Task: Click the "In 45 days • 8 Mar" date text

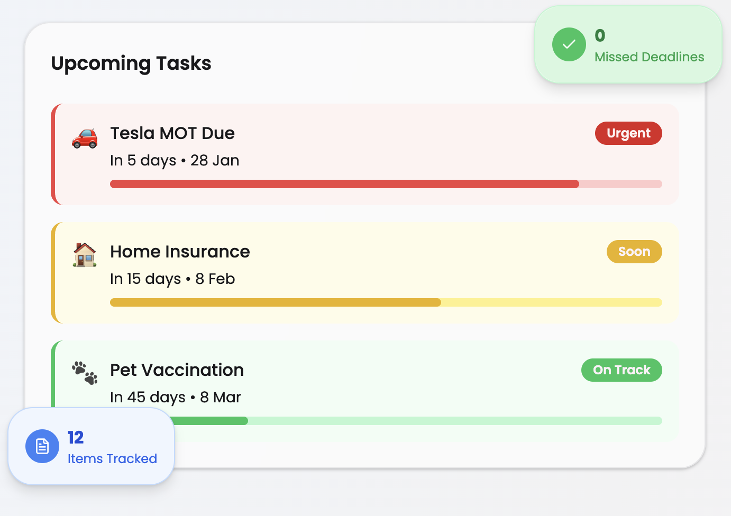Action: (176, 398)
